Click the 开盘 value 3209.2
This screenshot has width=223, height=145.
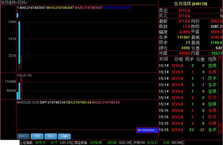(216, 32)
